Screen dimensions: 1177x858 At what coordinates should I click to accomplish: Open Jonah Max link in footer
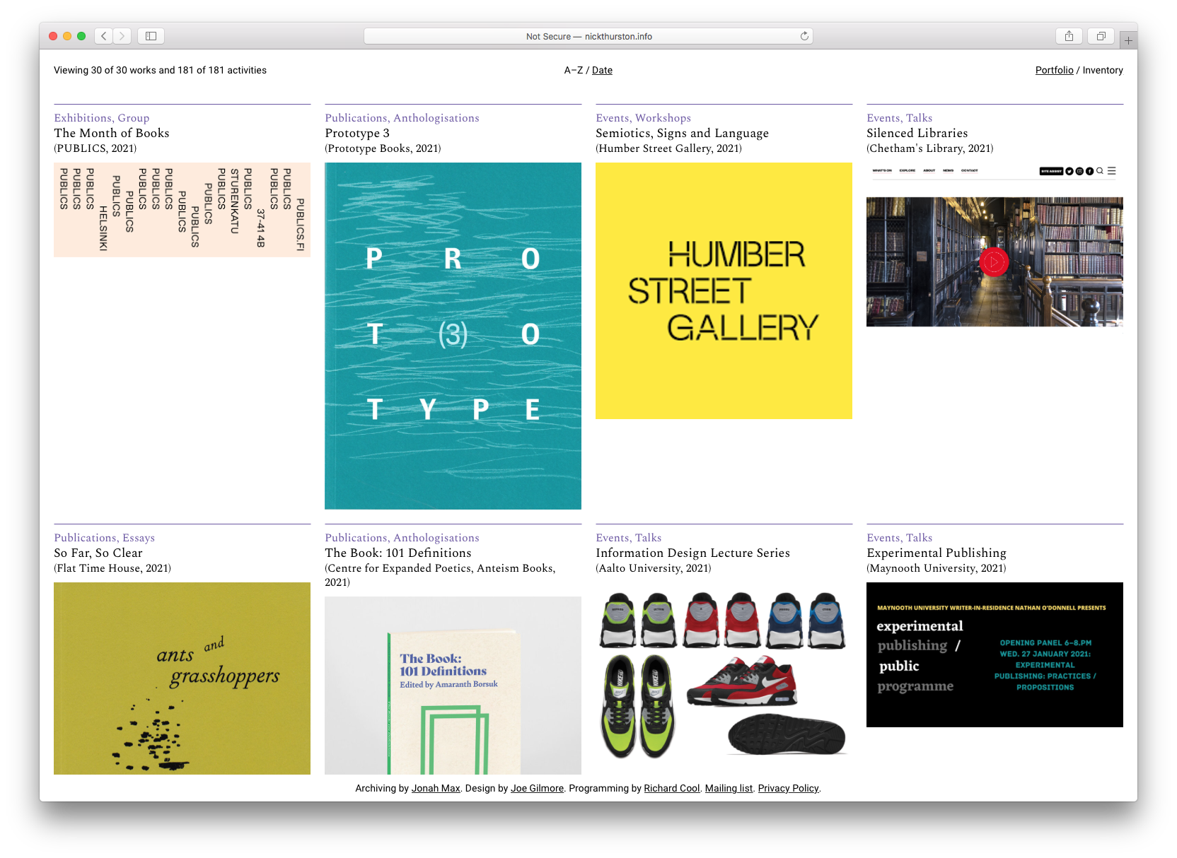436,788
